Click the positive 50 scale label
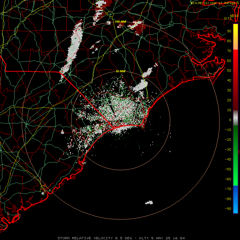The height and width of the screenshot is (240, 240). point(229,71)
